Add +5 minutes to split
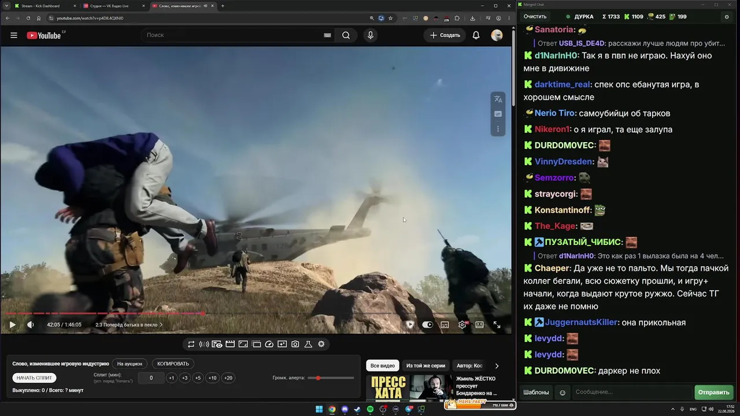The height and width of the screenshot is (416, 740). pos(198,378)
